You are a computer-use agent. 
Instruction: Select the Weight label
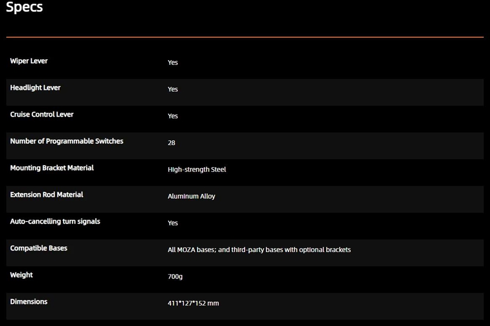(x=21, y=275)
